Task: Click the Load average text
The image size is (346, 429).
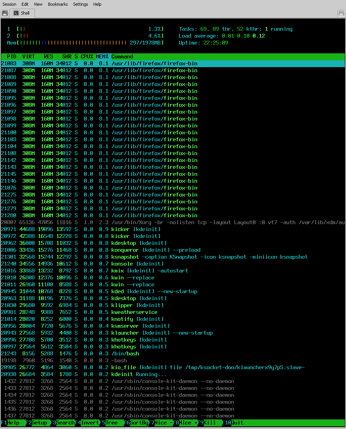Action: pyautogui.click(x=222, y=36)
